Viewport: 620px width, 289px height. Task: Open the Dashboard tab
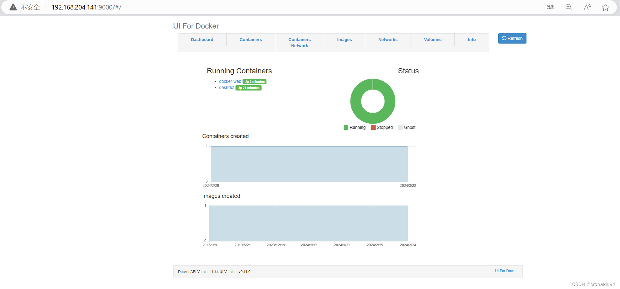click(202, 40)
